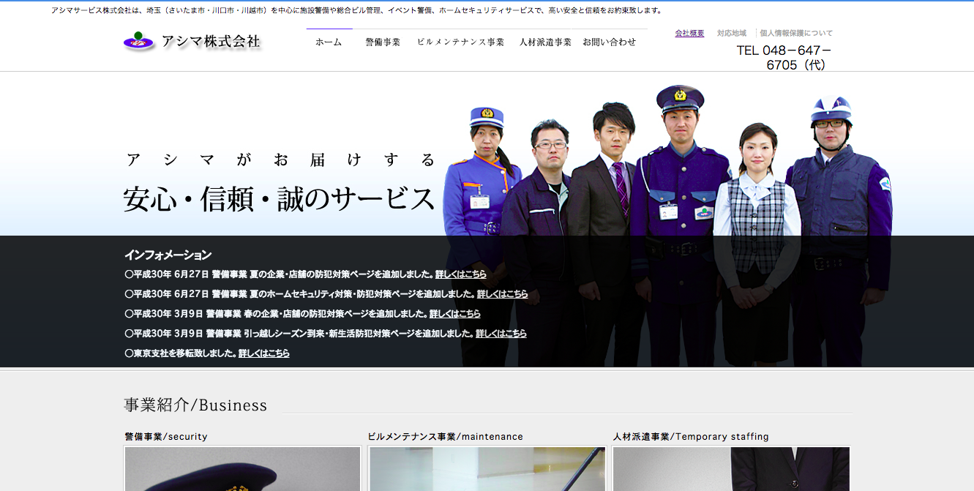The width and height of the screenshot is (974, 491).
Task: Open 詳しくはこちら for spring store security news
Action: pos(456,313)
